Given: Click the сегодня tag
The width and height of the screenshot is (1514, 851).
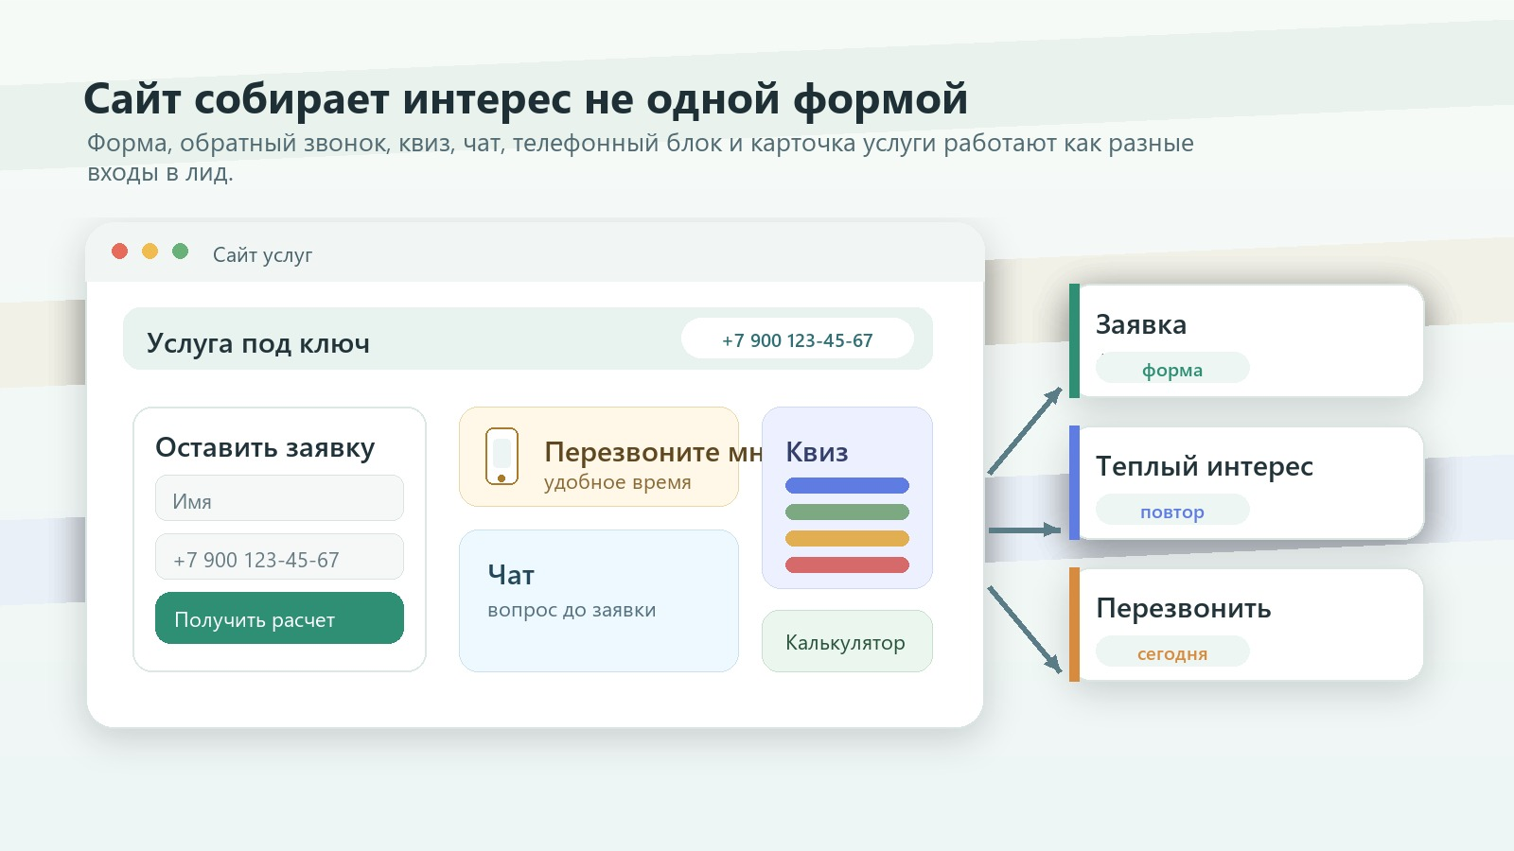Looking at the screenshot, I should click(1172, 652).
